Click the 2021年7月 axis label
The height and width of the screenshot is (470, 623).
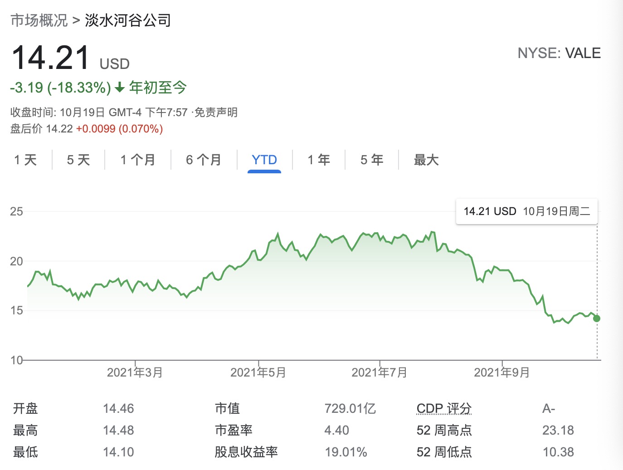(380, 372)
